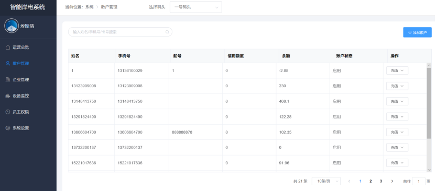Open 员工权限 menu item
The width and height of the screenshot is (436, 191).
[x=28, y=112]
